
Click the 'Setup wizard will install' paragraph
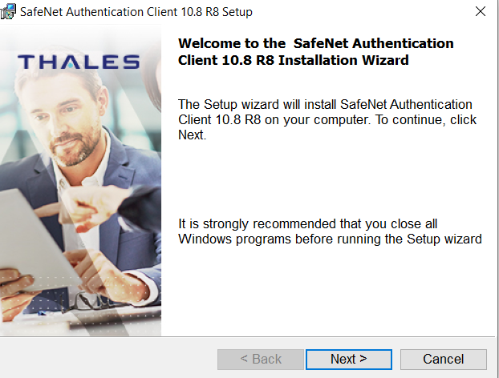(327, 120)
